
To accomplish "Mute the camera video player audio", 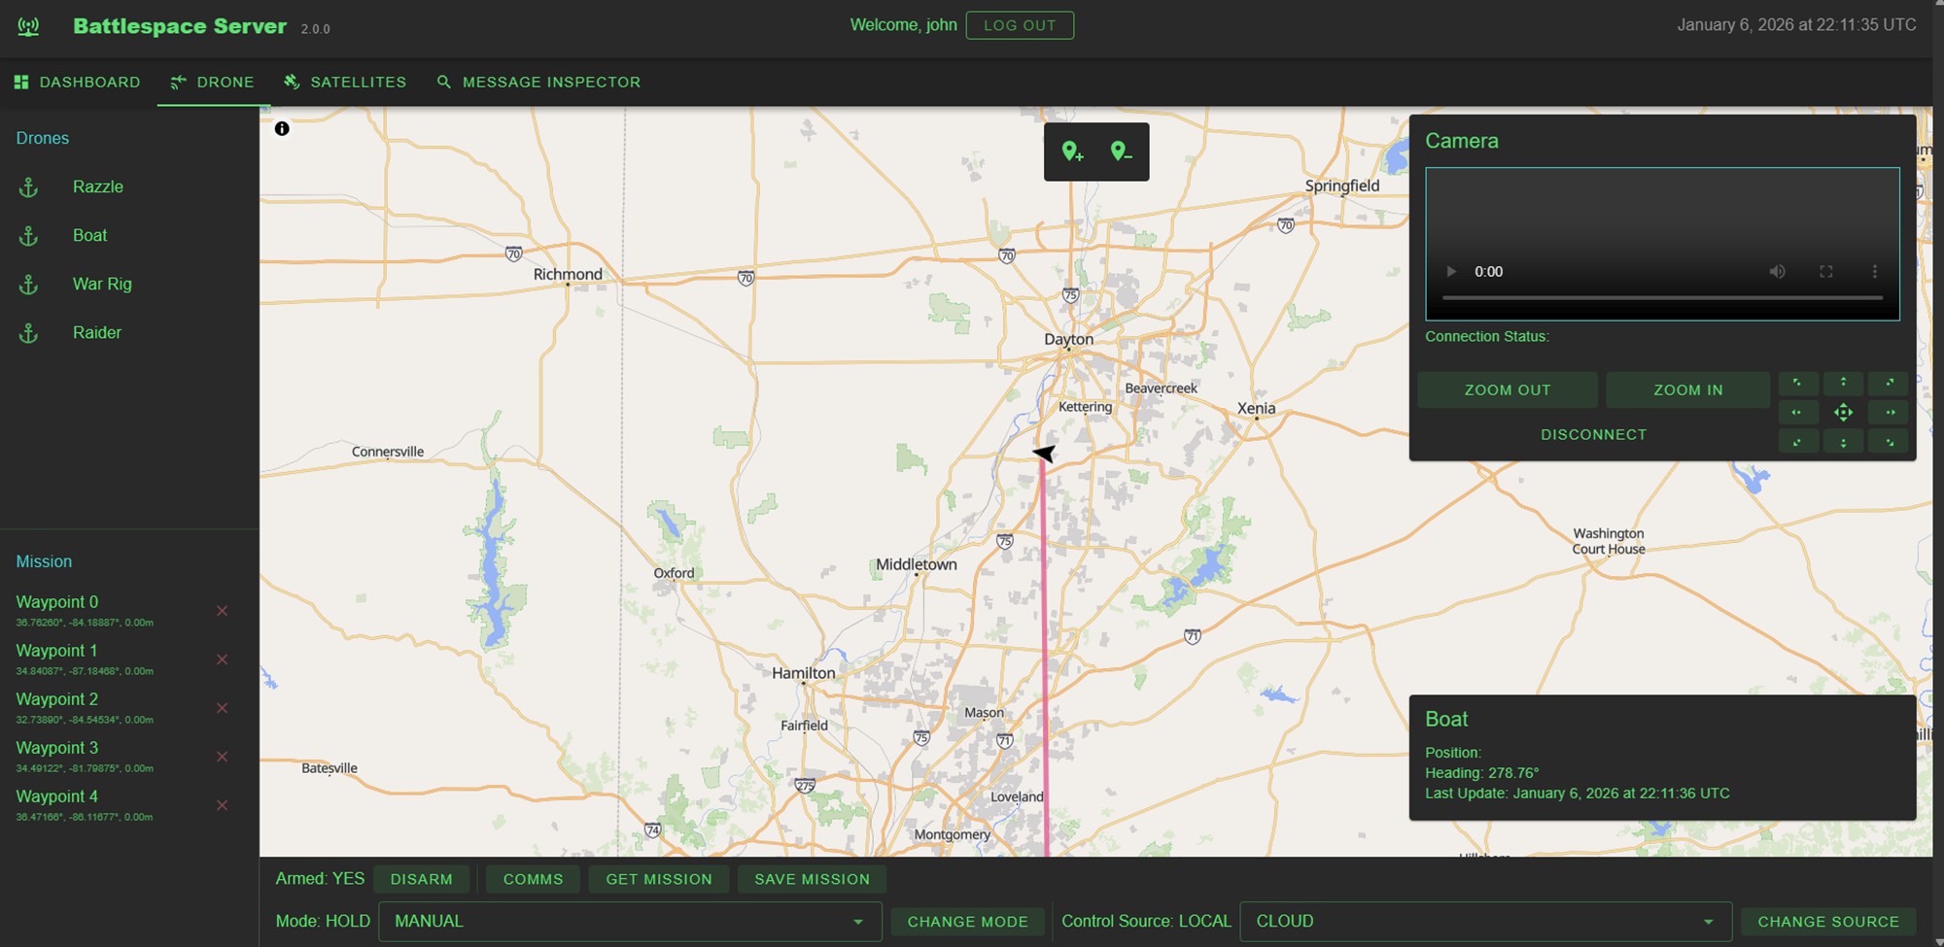I will pyautogui.click(x=1778, y=272).
